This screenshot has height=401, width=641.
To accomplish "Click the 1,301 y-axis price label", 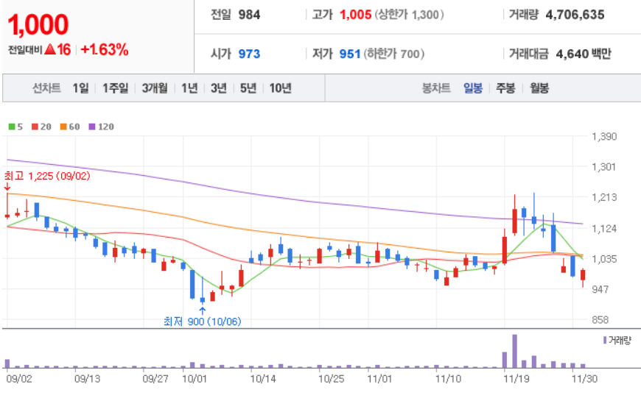I will (604, 166).
